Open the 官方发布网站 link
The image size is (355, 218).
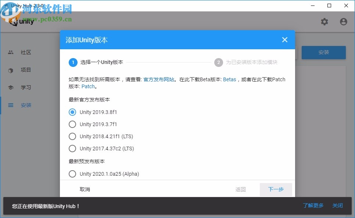click(x=159, y=79)
